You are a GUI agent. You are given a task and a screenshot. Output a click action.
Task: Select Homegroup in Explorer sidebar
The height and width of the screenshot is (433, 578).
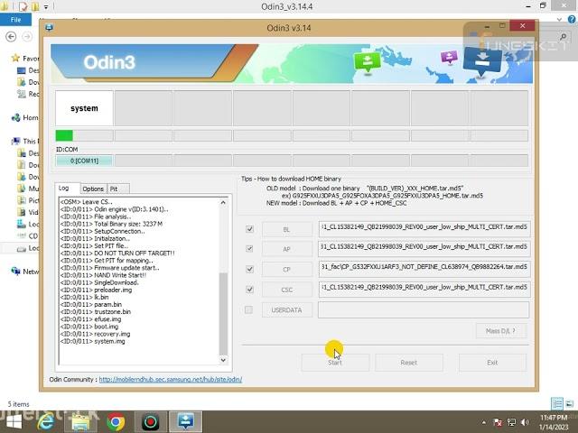coord(25,117)
